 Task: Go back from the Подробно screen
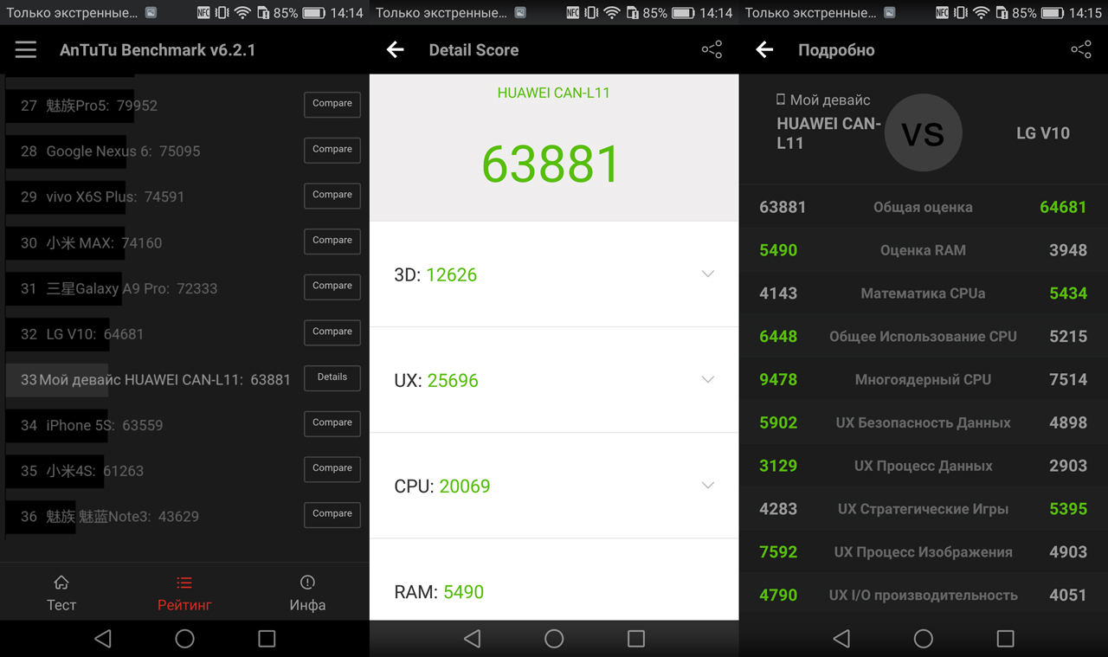(764, 50)
